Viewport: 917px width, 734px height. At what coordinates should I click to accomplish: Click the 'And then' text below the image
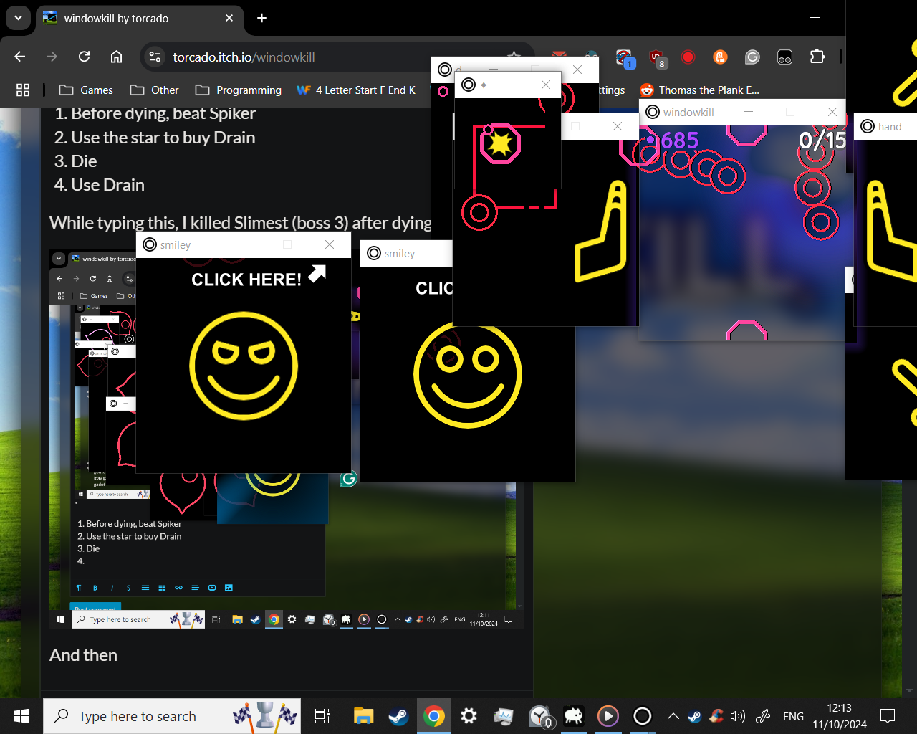83,654
